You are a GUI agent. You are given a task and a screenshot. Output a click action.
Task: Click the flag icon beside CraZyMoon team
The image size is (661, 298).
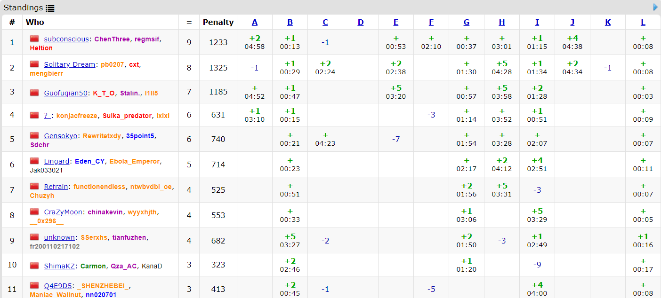point(34,212)
